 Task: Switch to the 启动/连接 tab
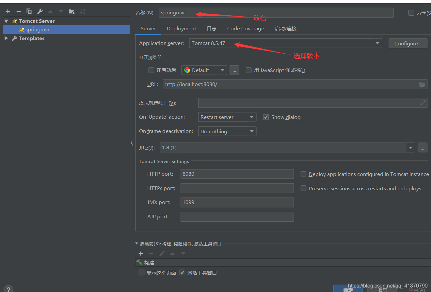[286, 29]
